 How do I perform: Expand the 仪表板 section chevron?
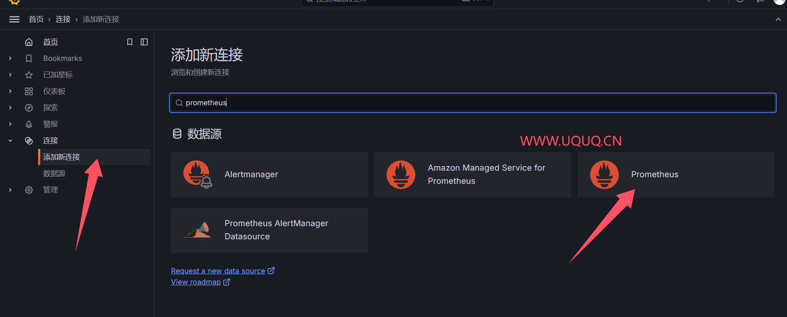click(x=10, y=91)
